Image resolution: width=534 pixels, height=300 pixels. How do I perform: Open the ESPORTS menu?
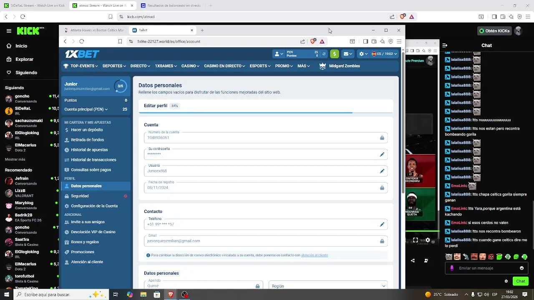[x=260, y=66]
